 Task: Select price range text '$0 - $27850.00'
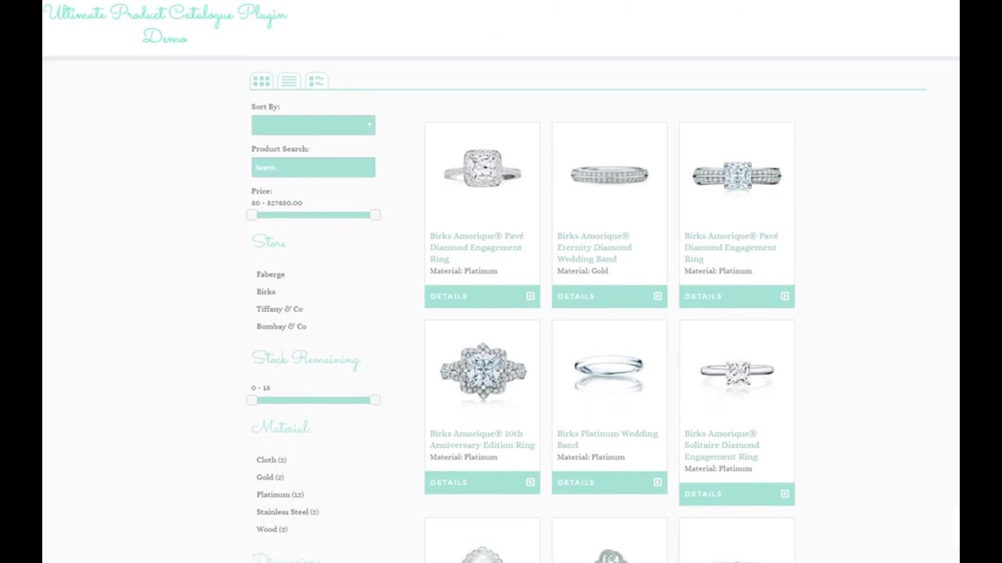(276, 203)
